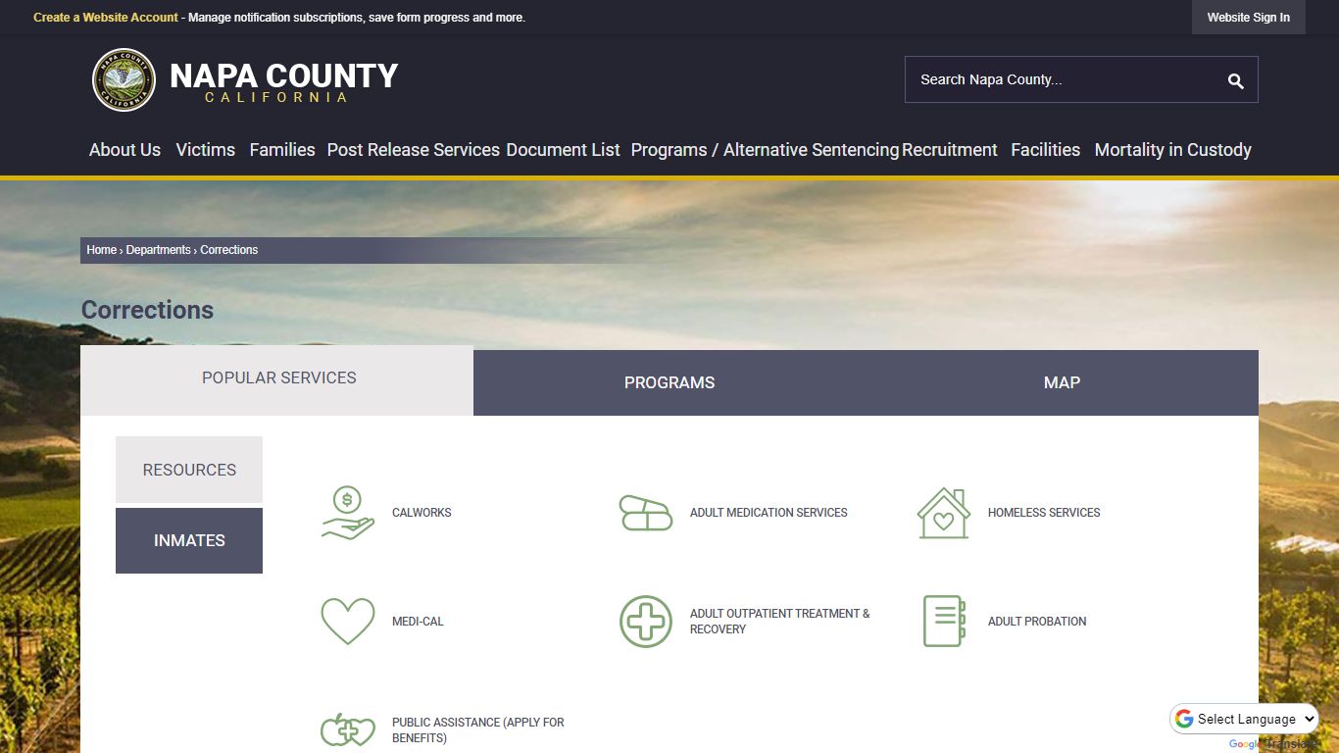Select the Inmates side tab
This screenshot has height=753, width=1339.
point(189,540)
